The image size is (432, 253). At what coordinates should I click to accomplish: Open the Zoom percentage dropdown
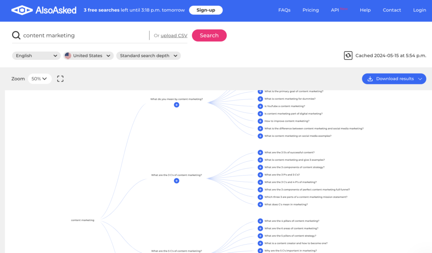pyautogui.click(x=40, y=78)
